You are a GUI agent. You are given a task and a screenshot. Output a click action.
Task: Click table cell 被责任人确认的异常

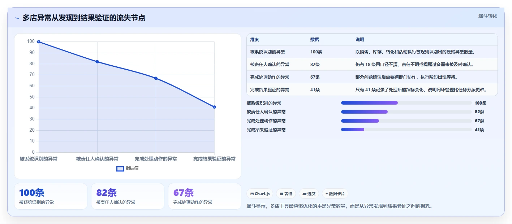click(x=270, y=65)
